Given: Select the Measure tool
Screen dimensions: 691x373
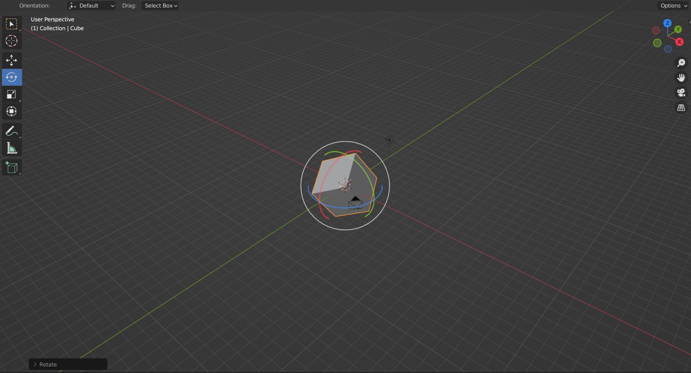Looking at the screenshot, I should (12, 148).
